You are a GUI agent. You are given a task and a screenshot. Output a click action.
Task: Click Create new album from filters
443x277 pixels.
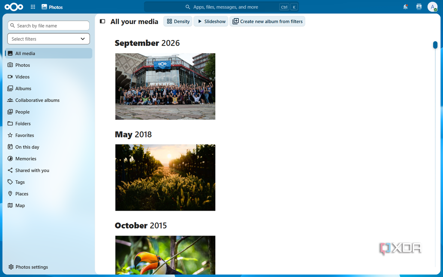tap(267, 21)
